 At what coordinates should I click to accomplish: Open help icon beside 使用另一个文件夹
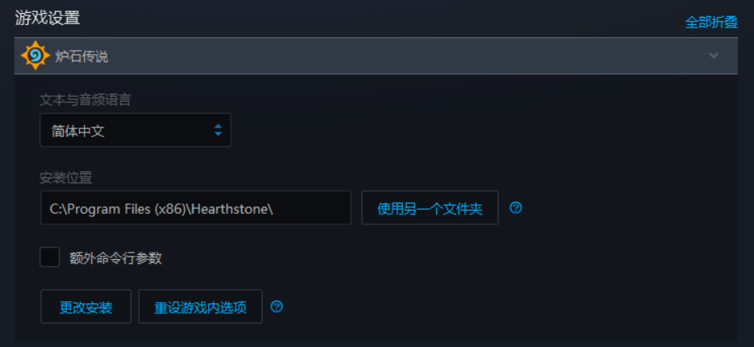point(516,207)
